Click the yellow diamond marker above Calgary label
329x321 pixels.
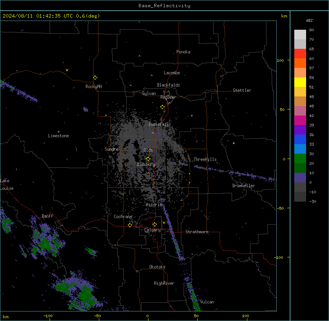pyautogui.click(x=155, y=225)
